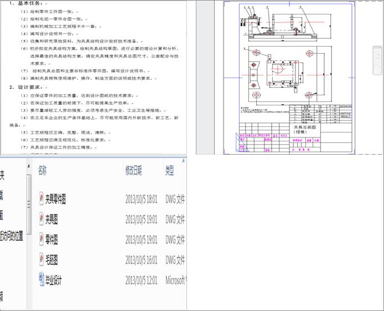
Task: Open the 夹具图 DWG file icon
Action: [41, 219]
